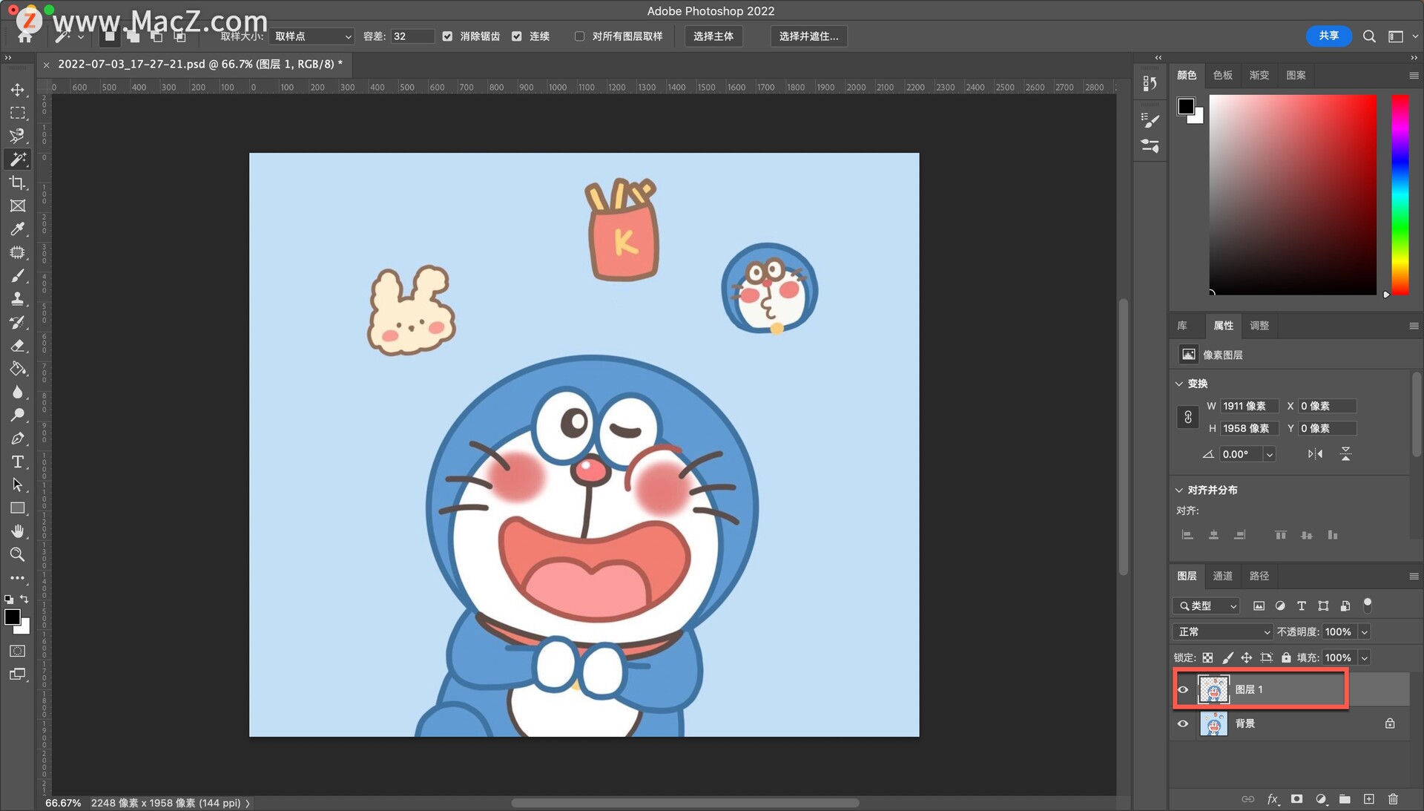Select the Lasso tool
The height and width of the screenshot is (811, 1424).
tap(17, 136)
